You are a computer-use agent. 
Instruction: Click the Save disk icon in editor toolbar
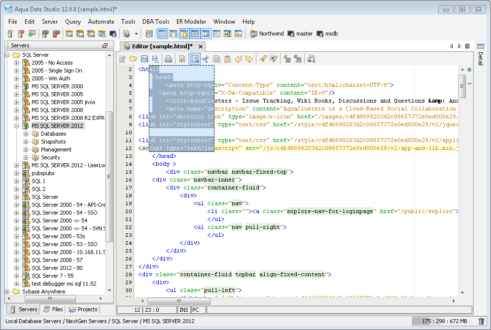tap(144, 59)
